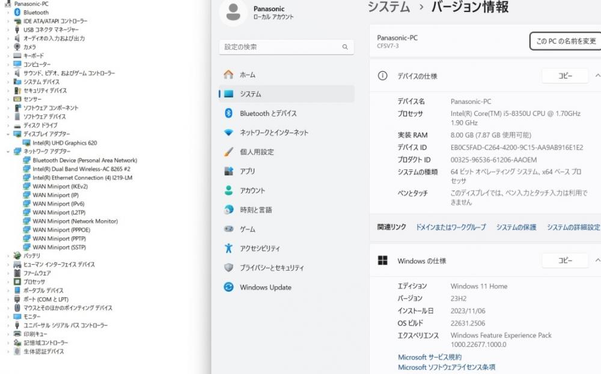Open Bluetooth とデバイス settings
601x374 pixels.
coord(286,113)
